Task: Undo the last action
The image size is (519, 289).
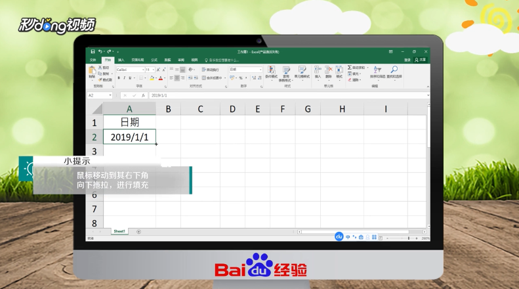Action: click(100, 52)
